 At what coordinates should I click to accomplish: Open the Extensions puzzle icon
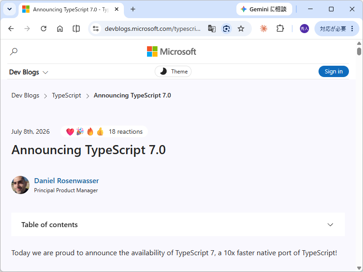(280, 29)
